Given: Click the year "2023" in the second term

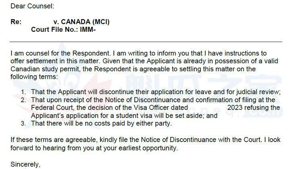Looking at the screenshot, I should coord(236,108).
